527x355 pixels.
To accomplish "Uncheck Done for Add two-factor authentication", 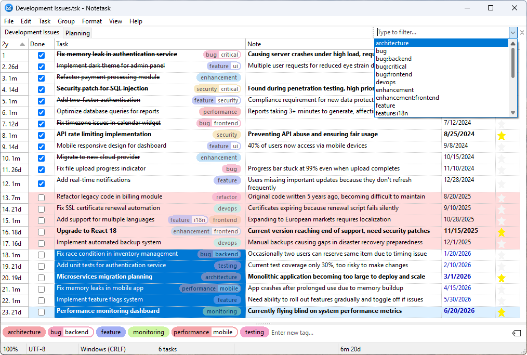I will 41,100.
